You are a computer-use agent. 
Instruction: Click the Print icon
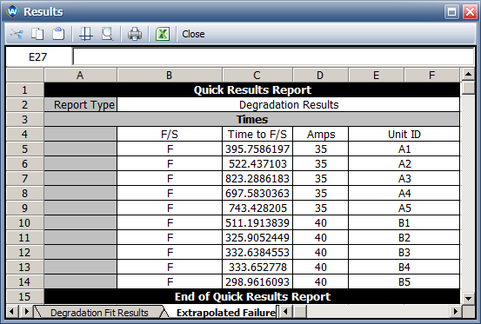tap(135, 34)
